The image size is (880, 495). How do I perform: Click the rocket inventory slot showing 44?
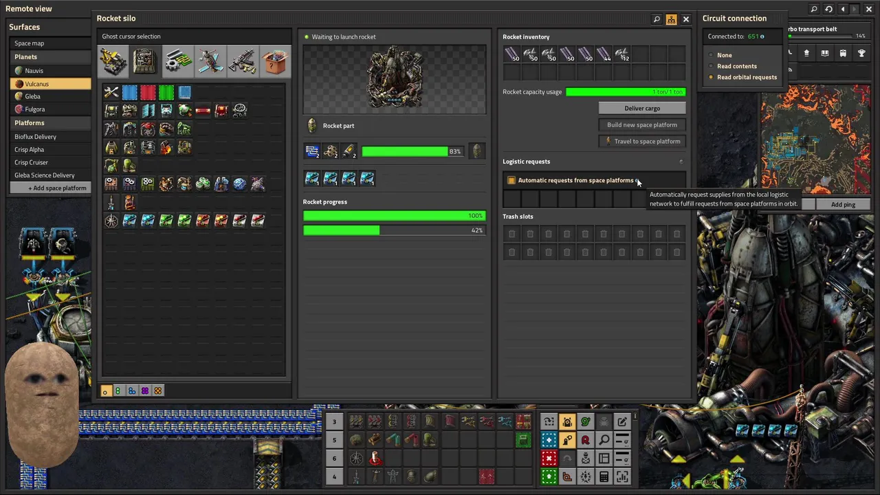[604, 54]
